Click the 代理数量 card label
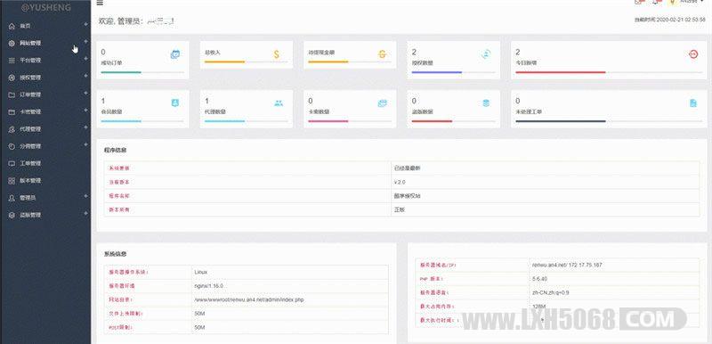Viewport: 712px width, 344px height. pos(215,111)
